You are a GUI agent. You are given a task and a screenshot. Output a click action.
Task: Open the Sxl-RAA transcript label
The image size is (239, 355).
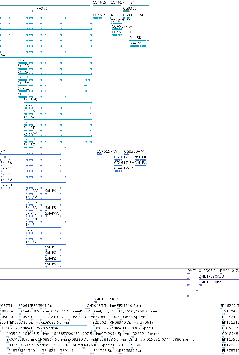[x=30, y=133]
